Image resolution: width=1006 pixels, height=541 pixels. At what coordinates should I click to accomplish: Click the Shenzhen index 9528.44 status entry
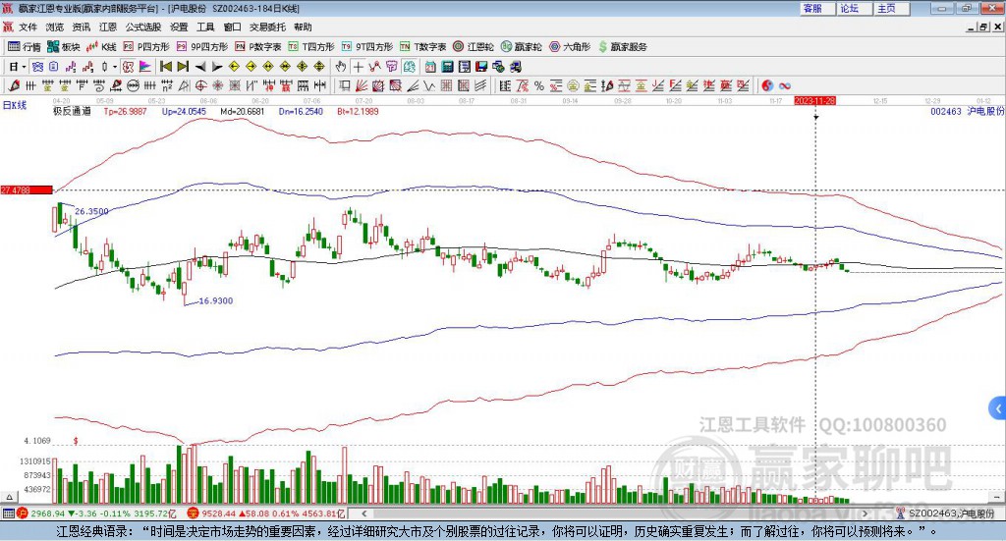click(267, 514)
